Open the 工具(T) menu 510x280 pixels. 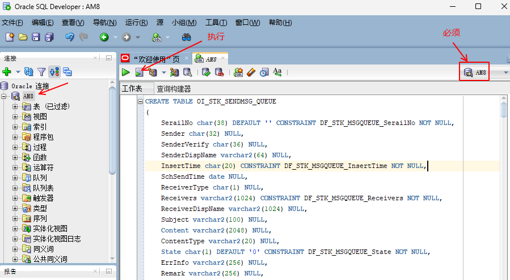point(216,23)
